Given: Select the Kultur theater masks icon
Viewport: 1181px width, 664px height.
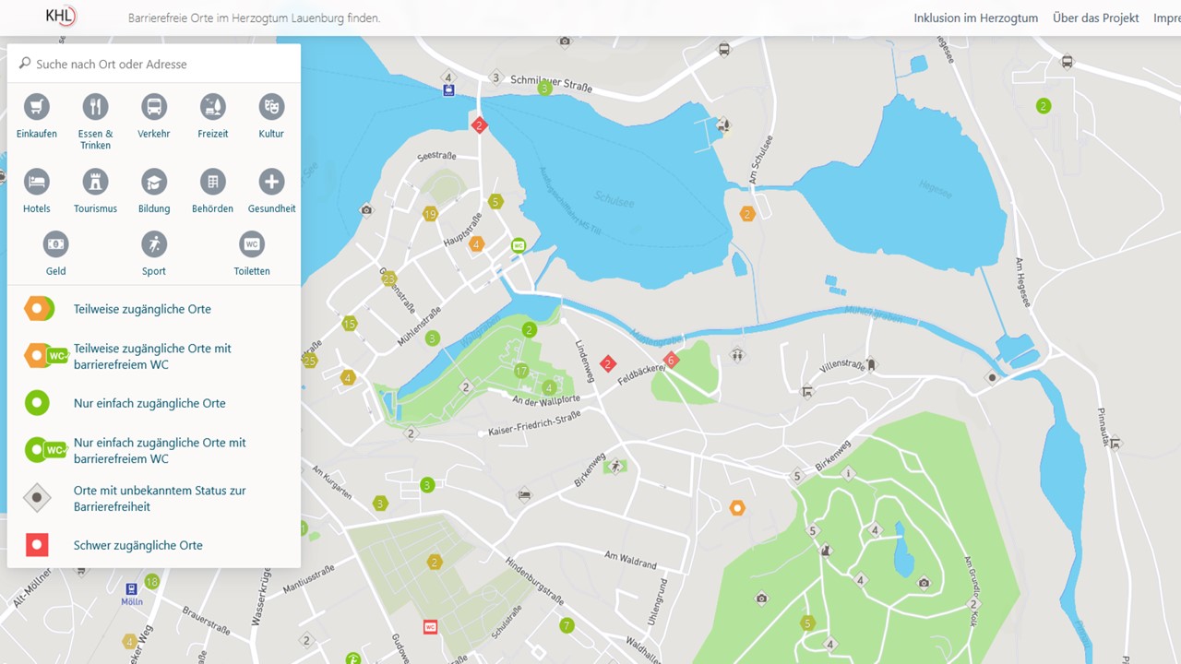Looking at the screenshot, I should click(x=271, y=107).
